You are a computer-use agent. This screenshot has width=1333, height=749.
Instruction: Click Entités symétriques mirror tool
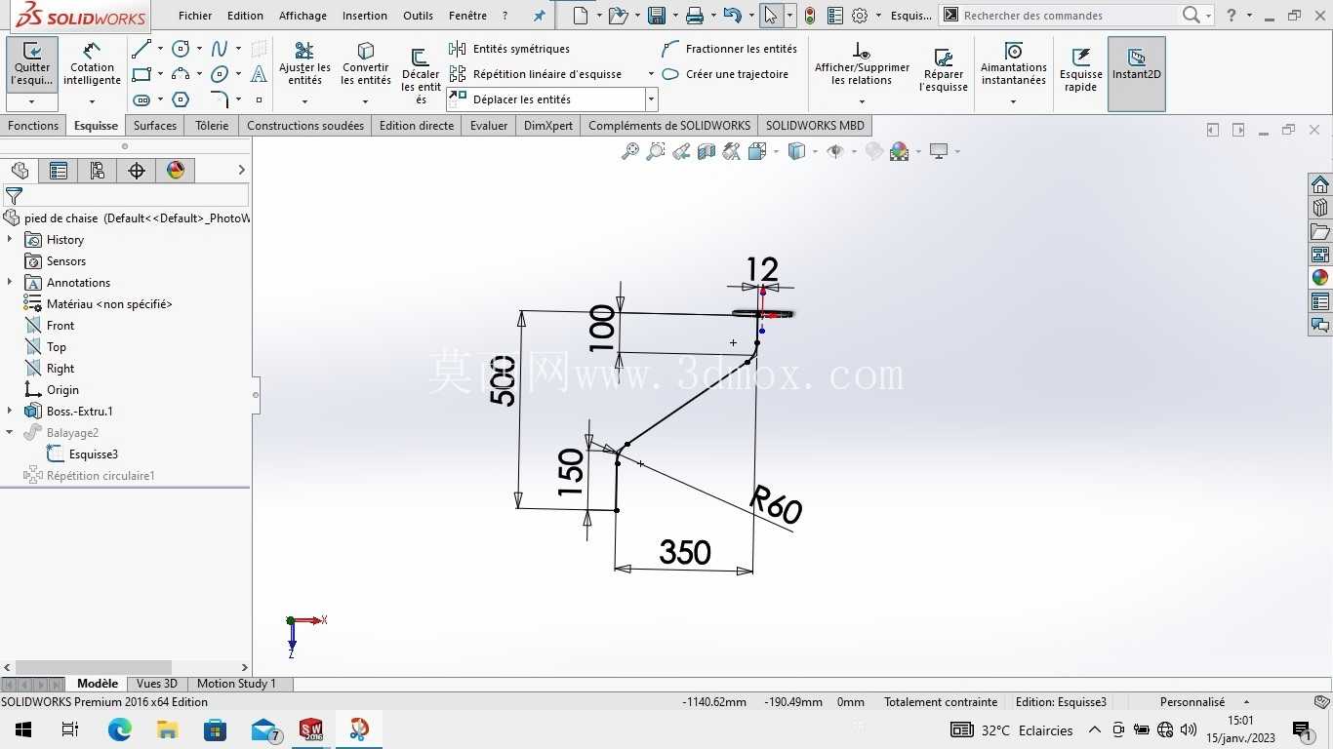click(x=509, y=49)
